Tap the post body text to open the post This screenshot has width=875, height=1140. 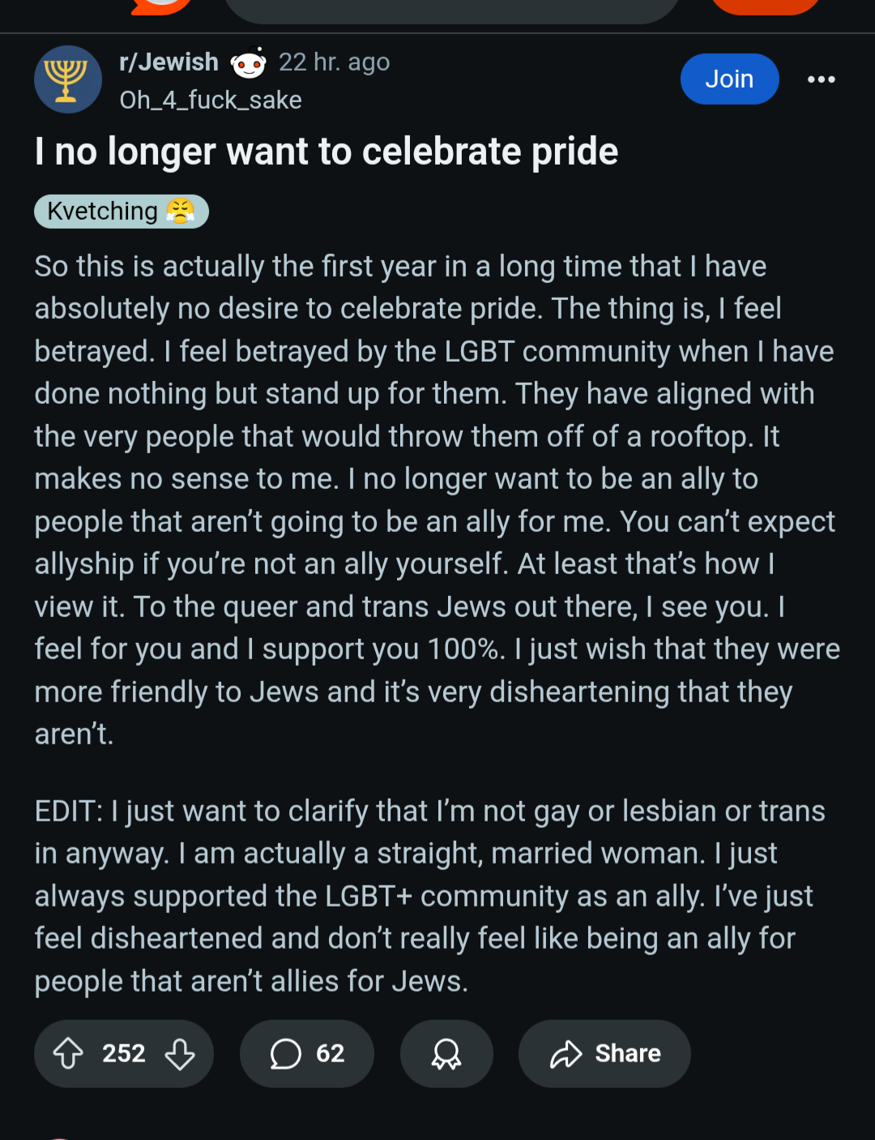pos(437,500)
